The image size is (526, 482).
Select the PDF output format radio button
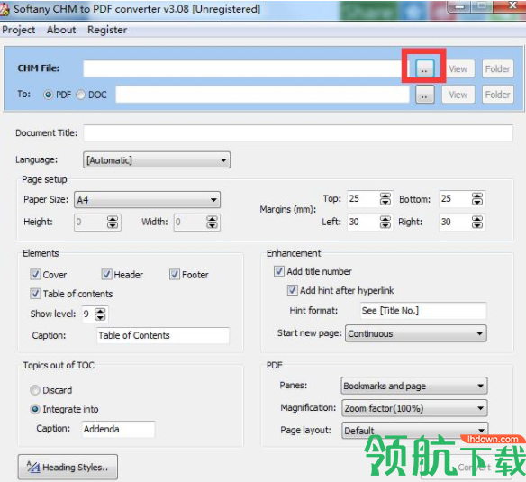coord(49,95)
